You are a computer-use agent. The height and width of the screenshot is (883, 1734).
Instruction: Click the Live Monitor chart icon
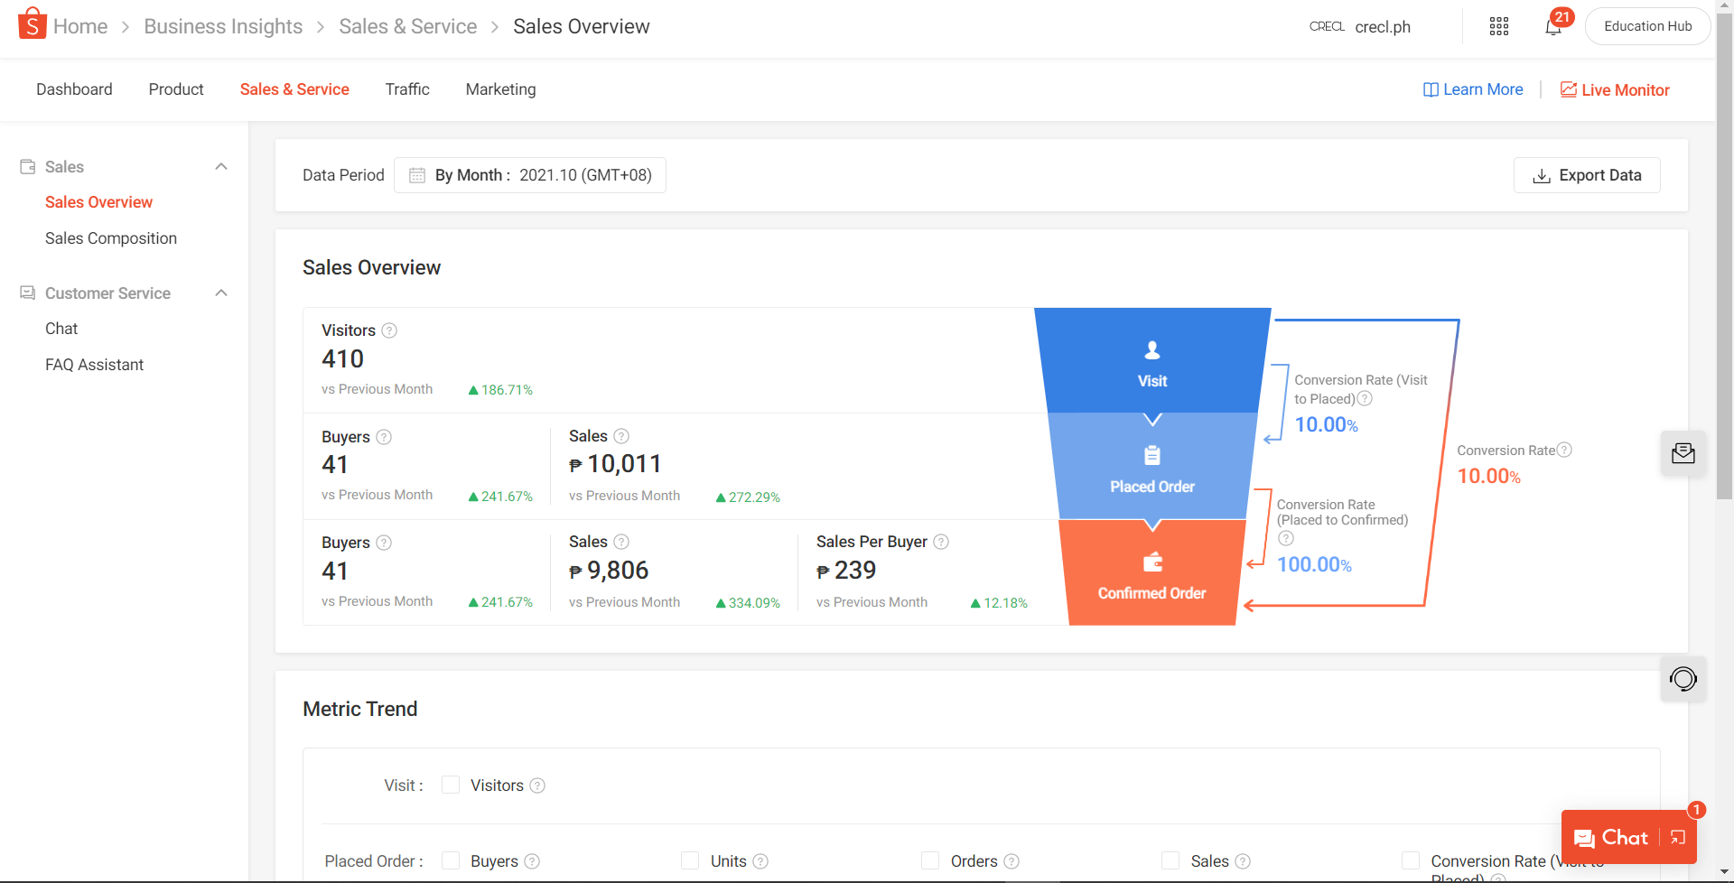pyautogui.click(x=1569, y=89)
